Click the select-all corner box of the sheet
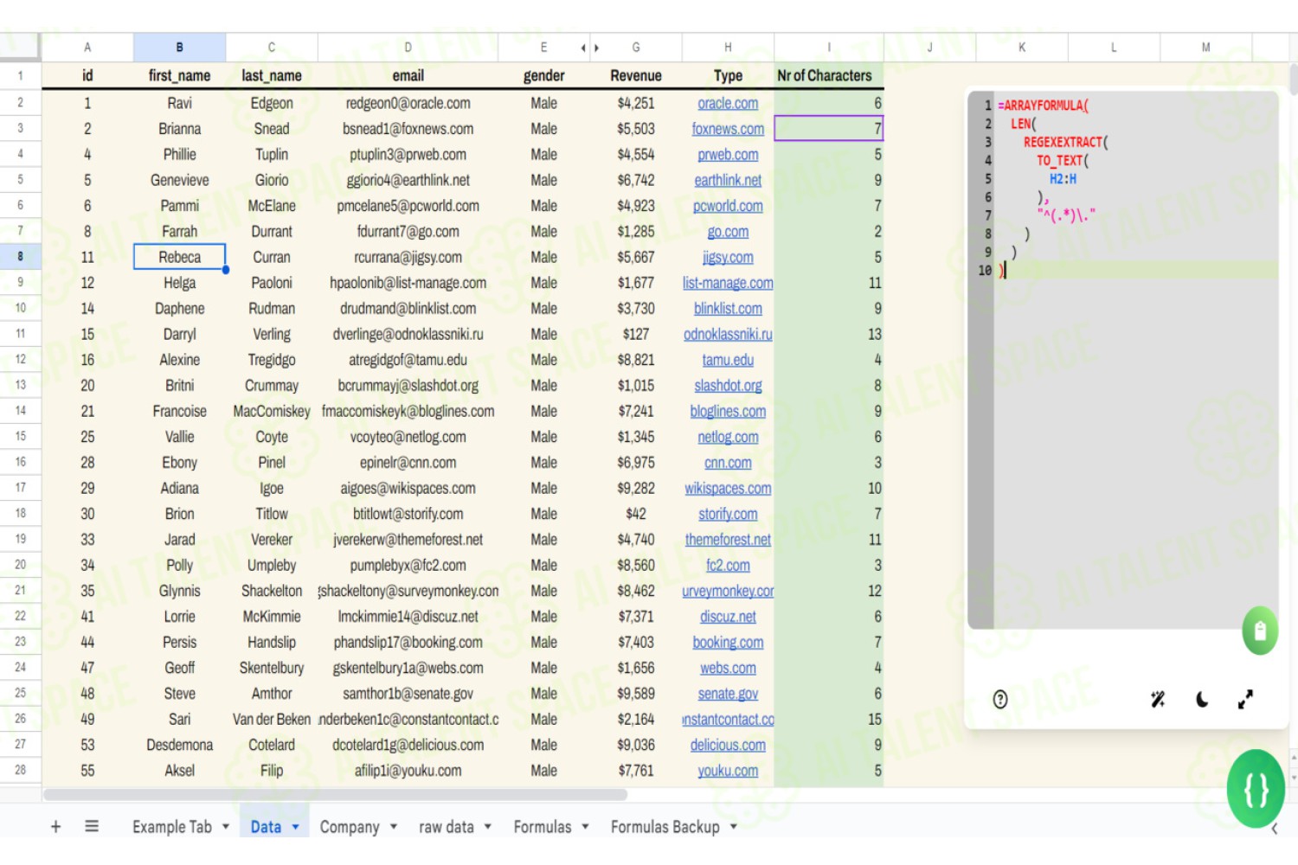The height and width of the screenshot is (865, 1298). 20,48
